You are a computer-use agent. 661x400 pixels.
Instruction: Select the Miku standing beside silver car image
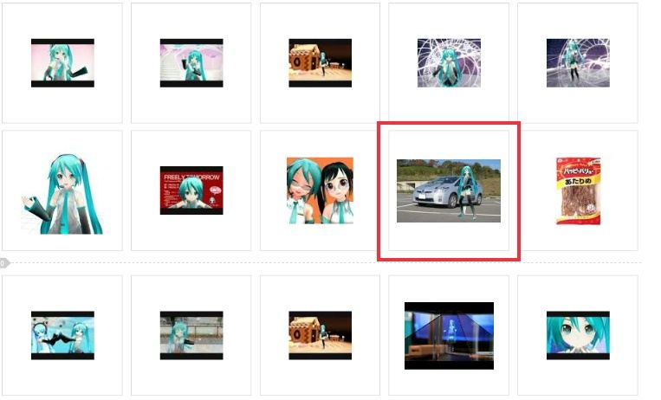(x=449, y=191)
